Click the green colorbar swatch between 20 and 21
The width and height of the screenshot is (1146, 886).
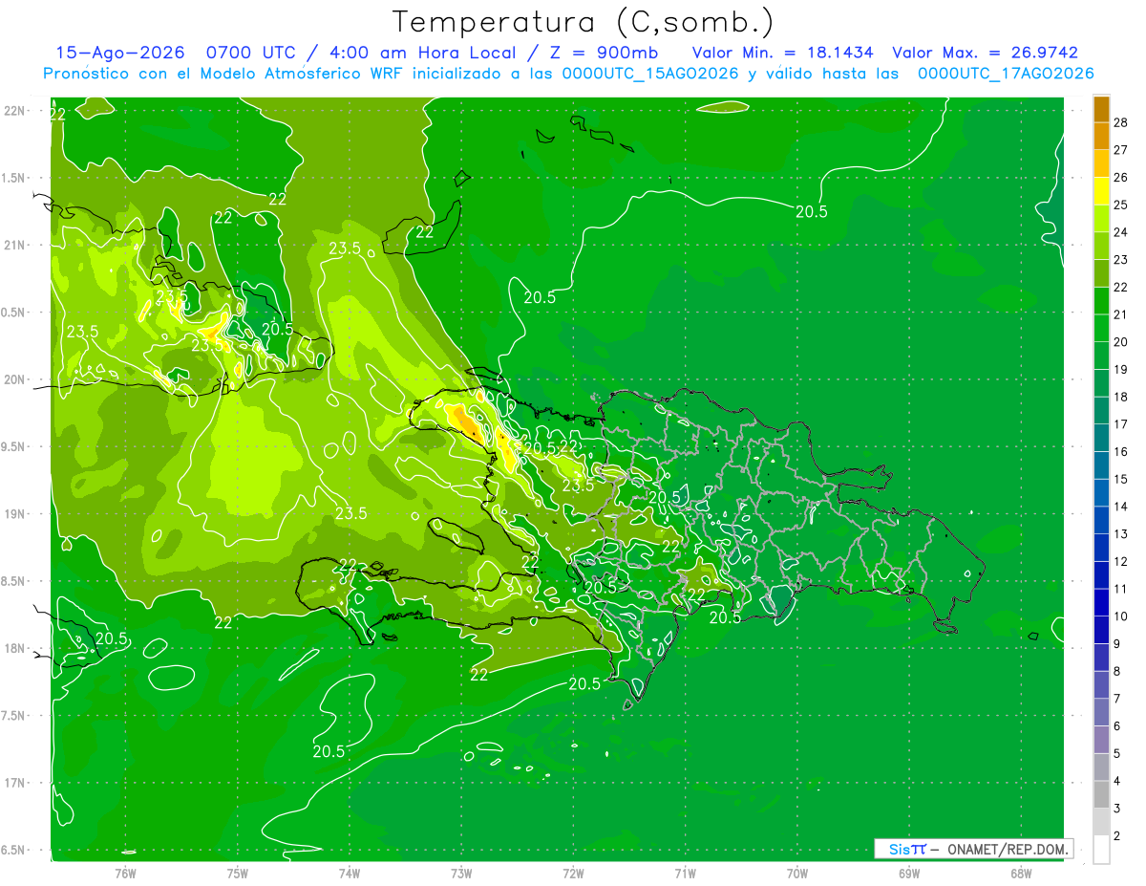pyautogui.click(x=1101, y=329)
